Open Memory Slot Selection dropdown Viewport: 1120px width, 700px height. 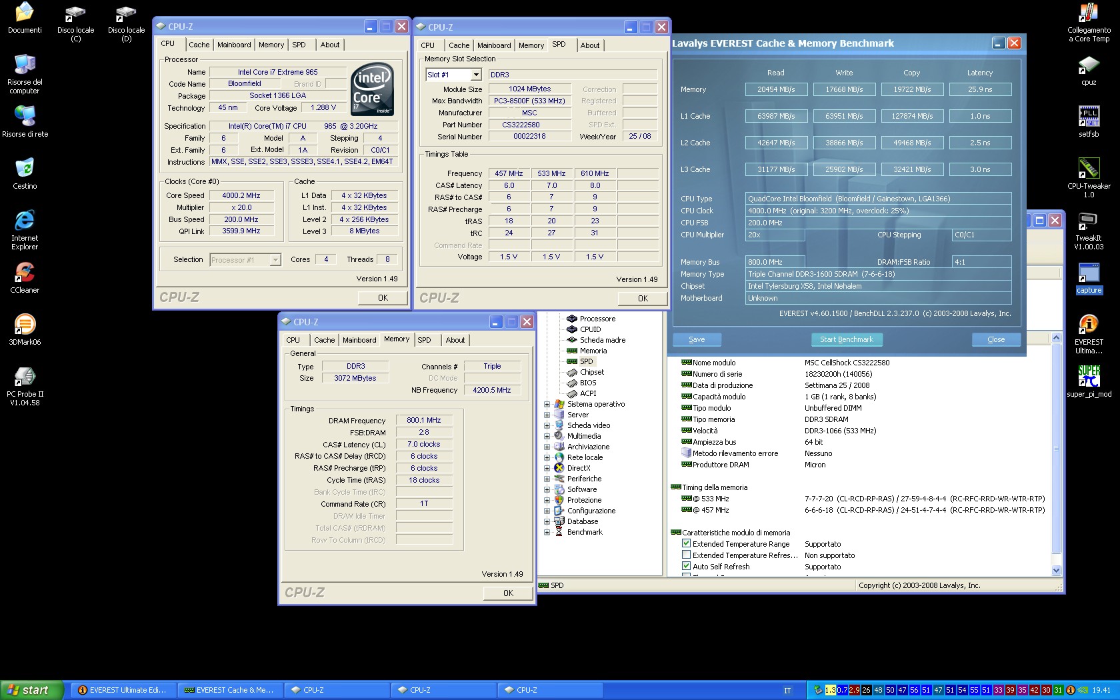coord(476,75)
